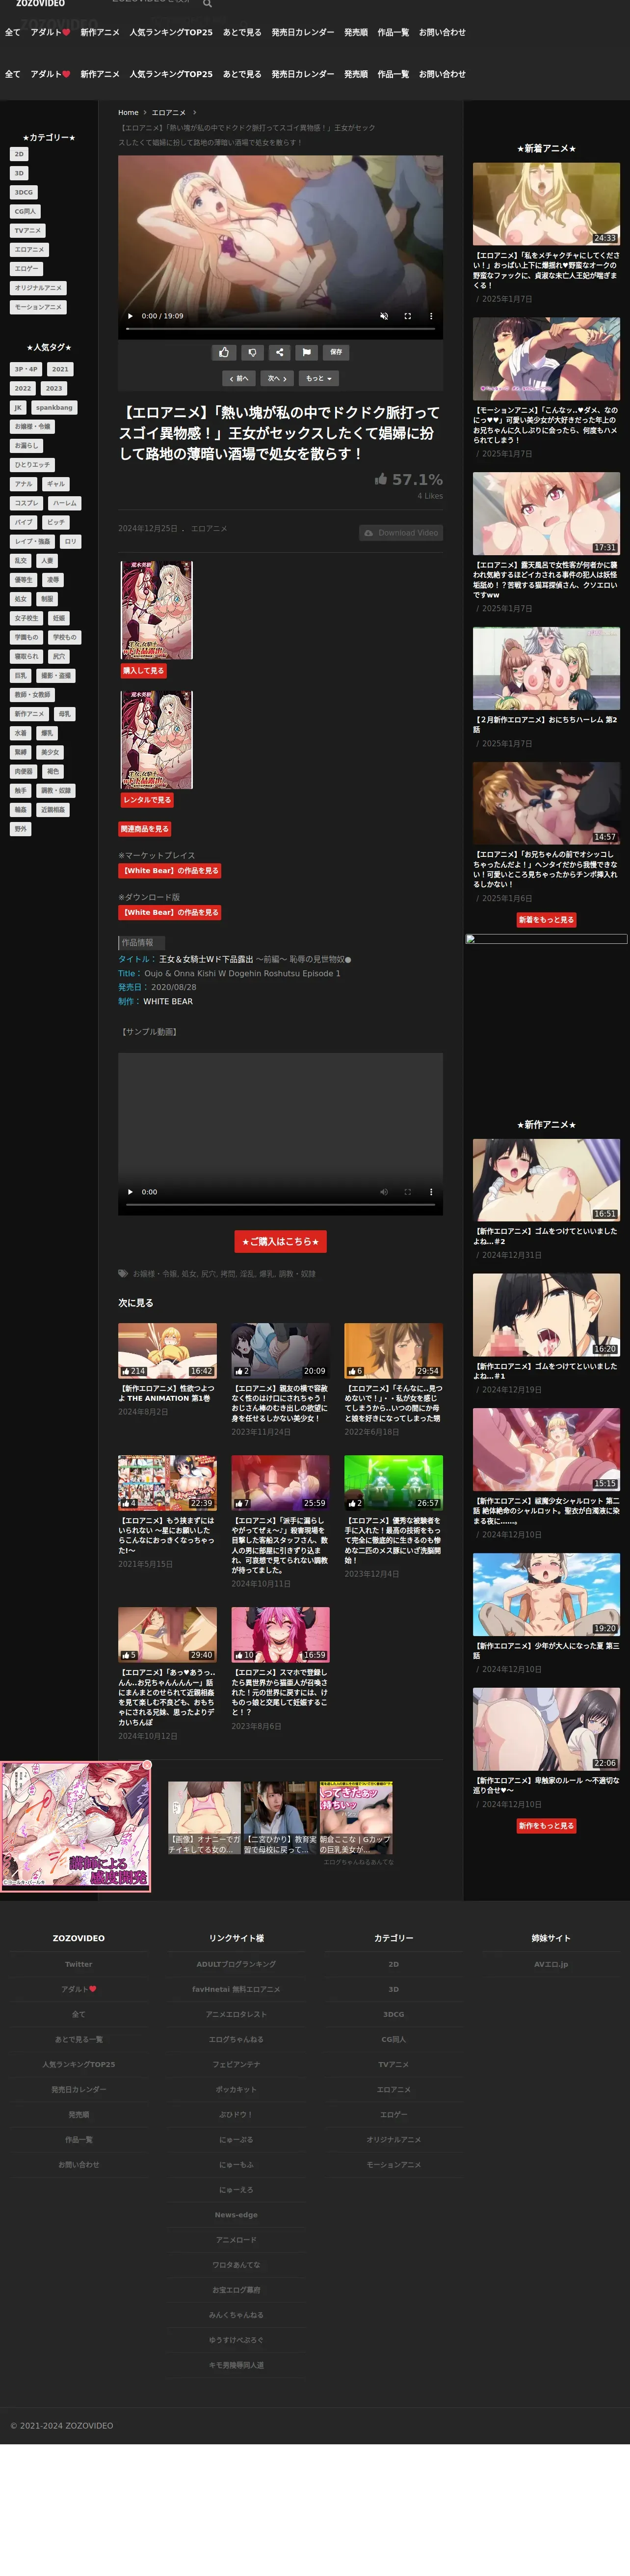Open 作品一覧 in the second navigation row
This screenshot has height=2576, width=630.
click(394, 75)
